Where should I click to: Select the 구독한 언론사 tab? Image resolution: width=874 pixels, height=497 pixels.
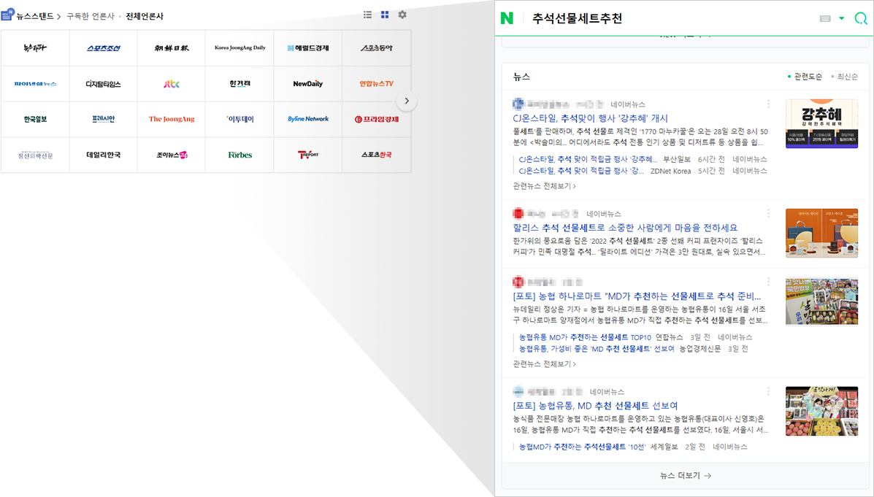click(x=91, y=16)
